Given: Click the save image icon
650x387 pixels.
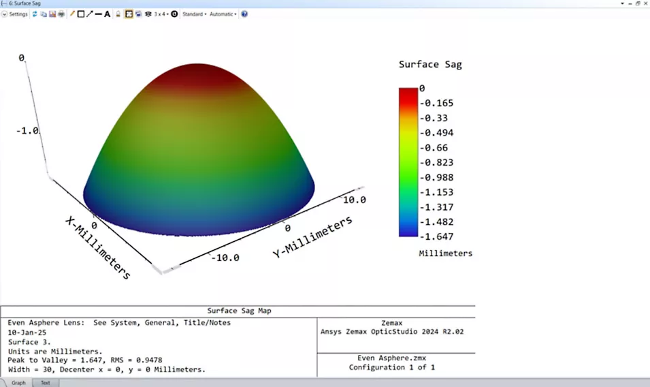Looking at the screenshot, I should [52, 14].
